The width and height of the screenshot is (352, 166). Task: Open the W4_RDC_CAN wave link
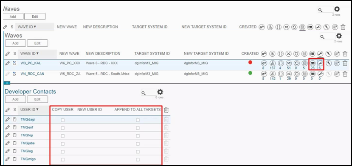32,74
